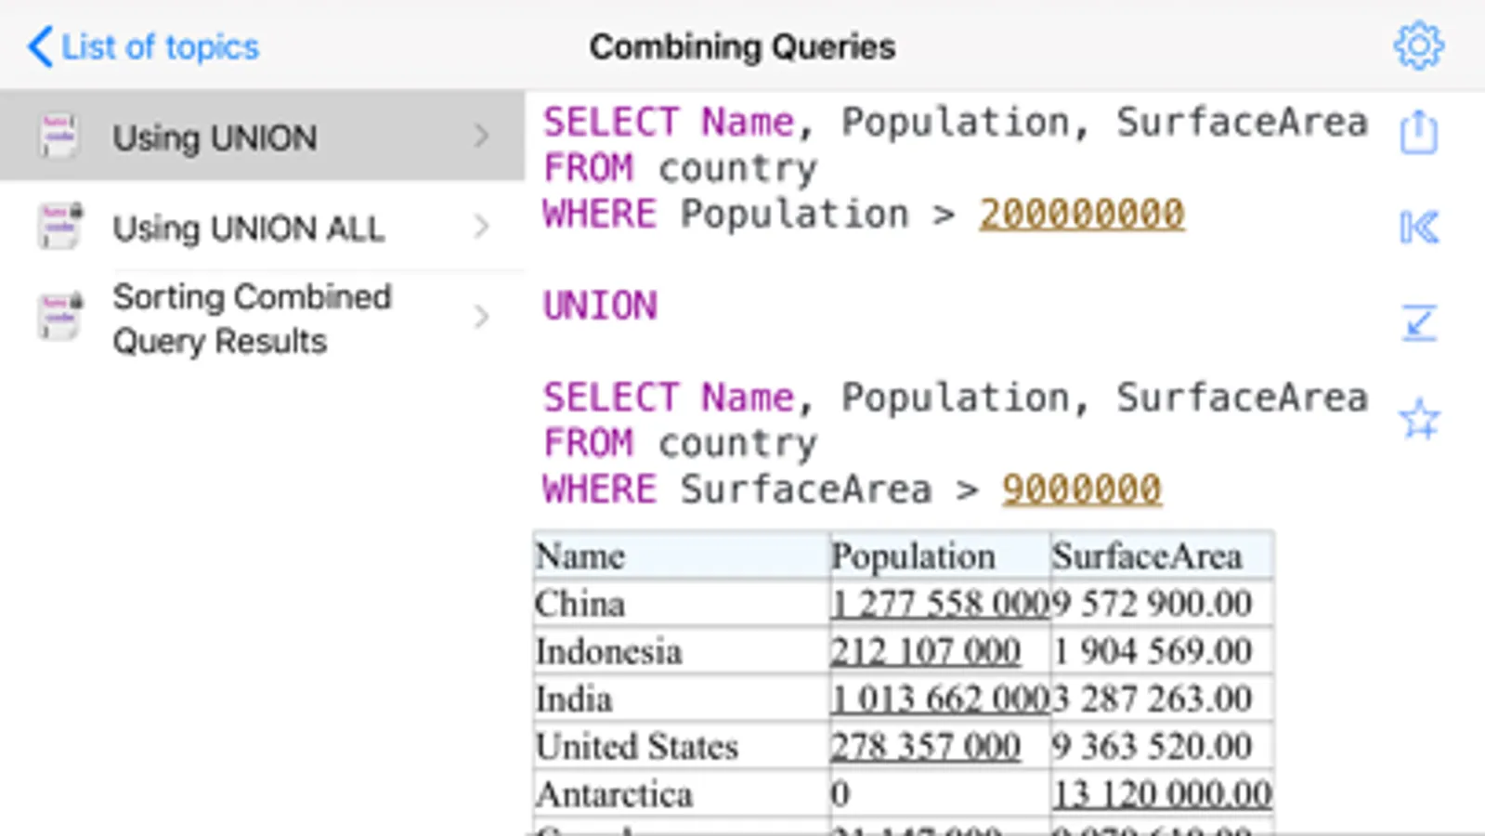Viewport: 1485px width, 836px height.
Task: Click the Antarctica cell
Action: point(681,794)
